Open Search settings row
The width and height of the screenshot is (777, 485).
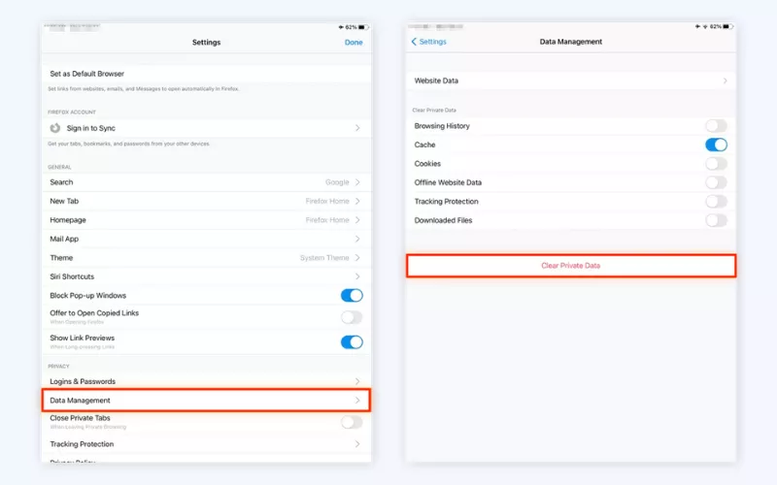207,182
